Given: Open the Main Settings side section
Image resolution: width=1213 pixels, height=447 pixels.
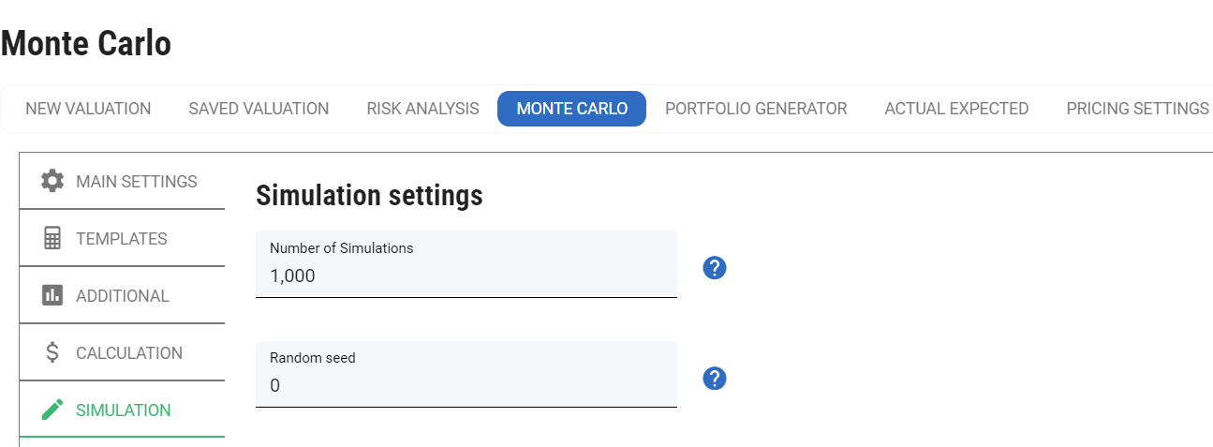Looking at the screenshot, I should point(136,182).
